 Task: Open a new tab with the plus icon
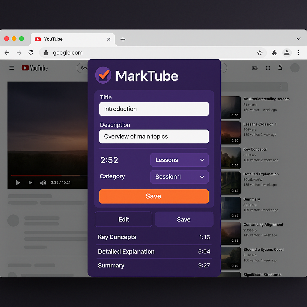pyautogui.click(x=123, y=39)
